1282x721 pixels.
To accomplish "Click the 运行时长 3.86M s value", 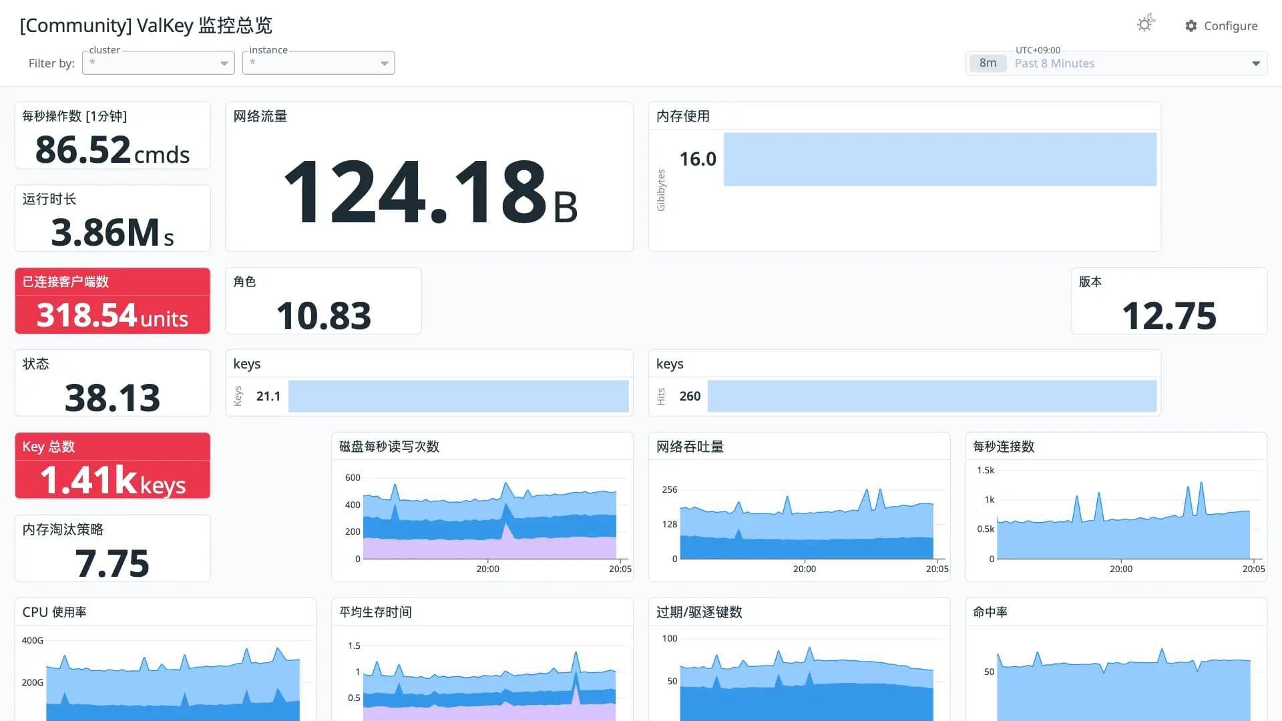I will tap(112, 232).
